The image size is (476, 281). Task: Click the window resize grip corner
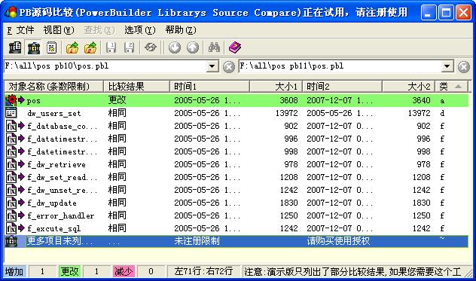point(468,273)
